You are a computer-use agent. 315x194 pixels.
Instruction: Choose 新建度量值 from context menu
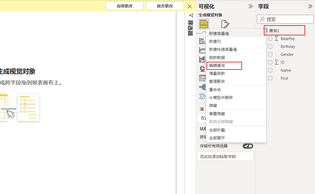click(x=236, y=33)
